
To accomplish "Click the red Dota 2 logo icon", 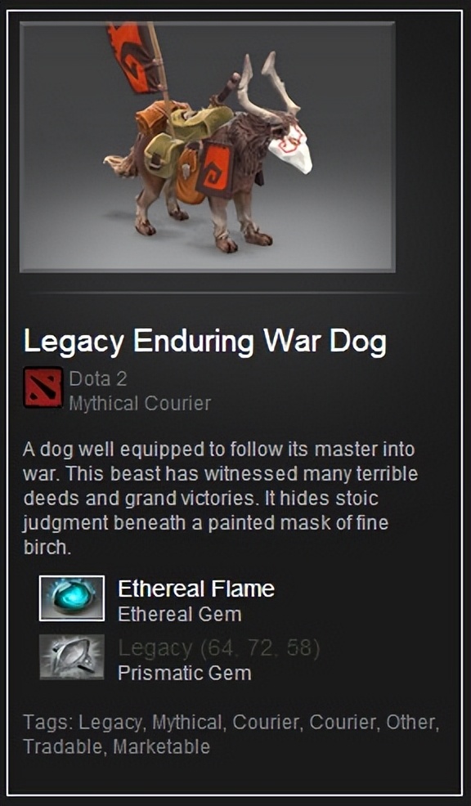I will 43,387.
